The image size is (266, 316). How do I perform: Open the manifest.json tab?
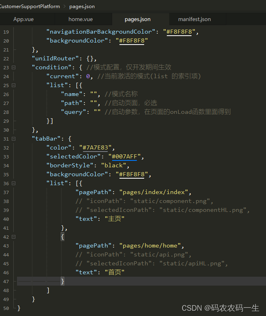194,19
